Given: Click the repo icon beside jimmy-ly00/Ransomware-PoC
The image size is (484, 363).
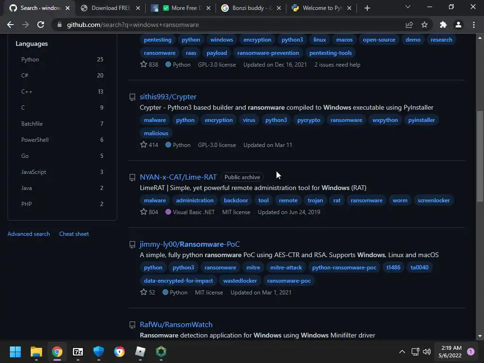Looking at the screenshot, I should pyautogui.click(x=132, y=245).
